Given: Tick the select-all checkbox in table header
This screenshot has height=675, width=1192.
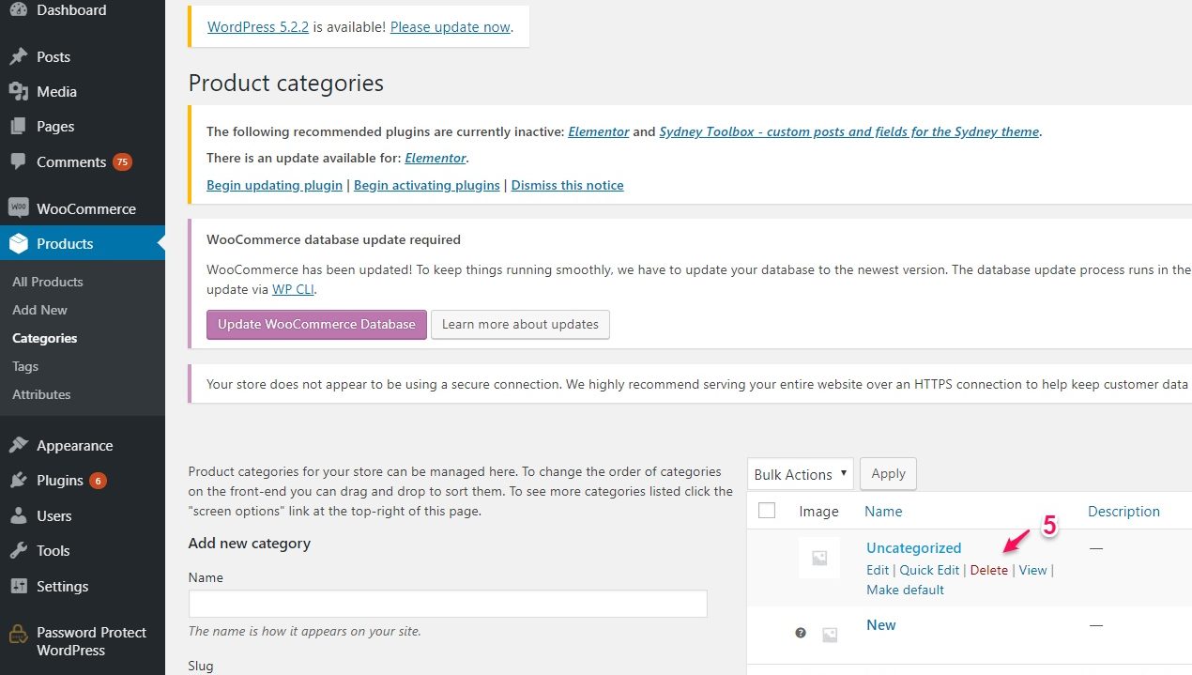Looking at the screenshot, I should point(767,511).
